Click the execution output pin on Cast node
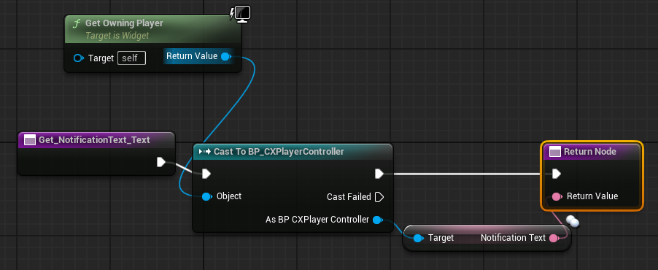This screenshot has height=270, width=658. pos(379,174)
